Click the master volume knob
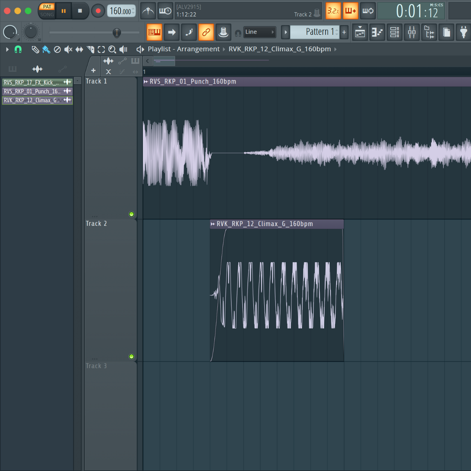Viewport: 471px width, 471px height. (10, 32)
